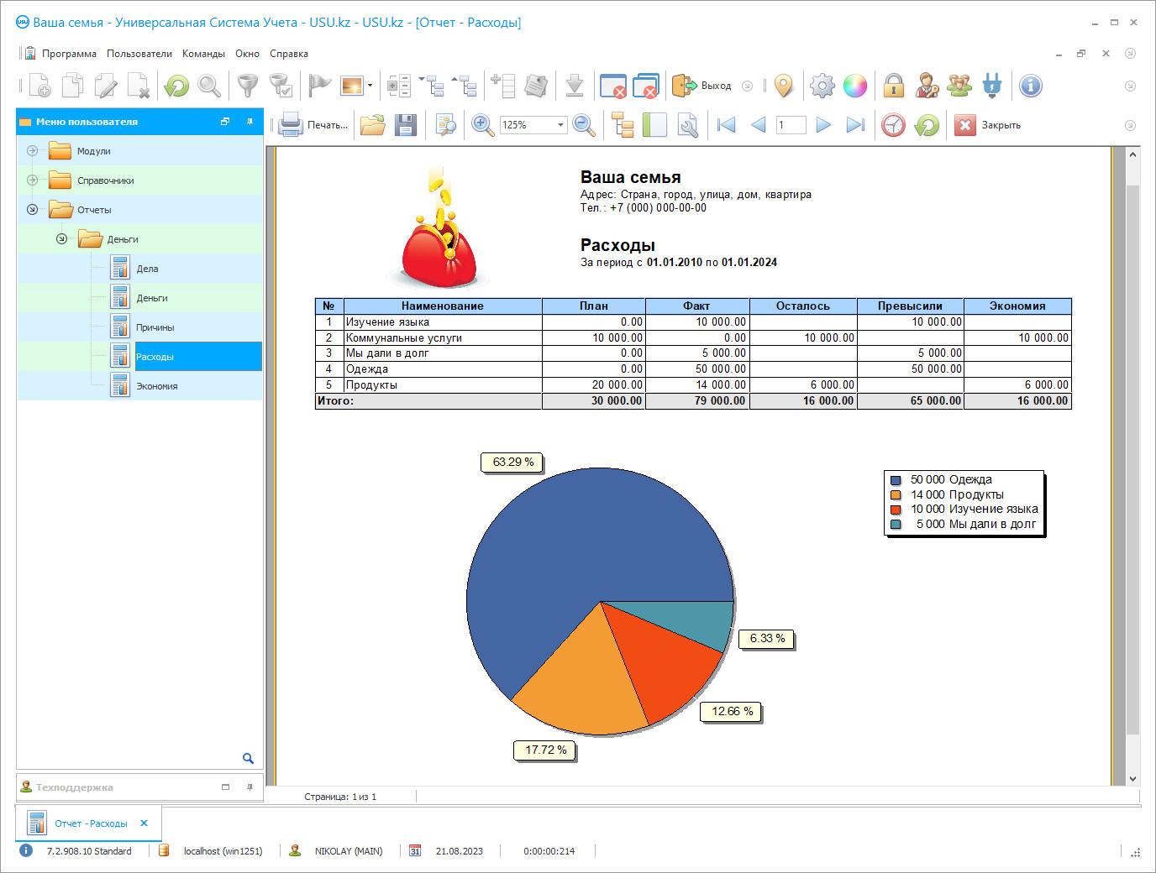The height and width of the screenshot is (873, 1156).
Task: Click the download arrow icon
Action: pyautogui.click(x=575, y=86)
